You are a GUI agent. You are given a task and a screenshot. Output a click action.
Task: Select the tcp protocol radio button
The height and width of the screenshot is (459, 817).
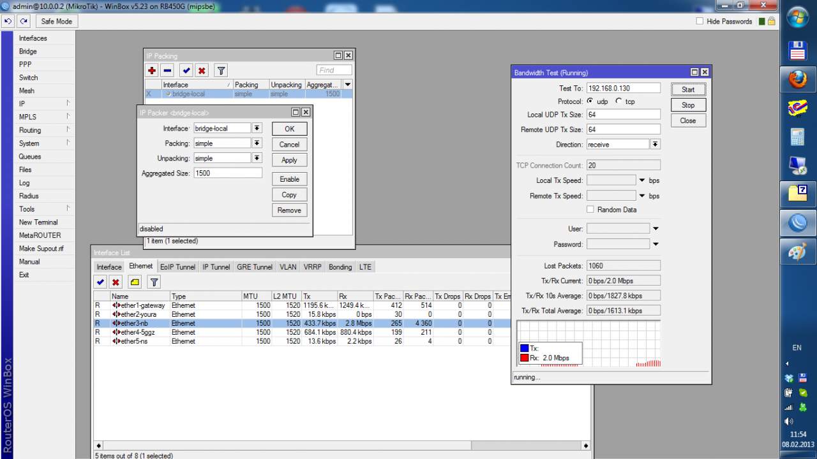click(618, 101)
